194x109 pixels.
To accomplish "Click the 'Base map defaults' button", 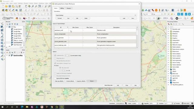I will (59, 81).
